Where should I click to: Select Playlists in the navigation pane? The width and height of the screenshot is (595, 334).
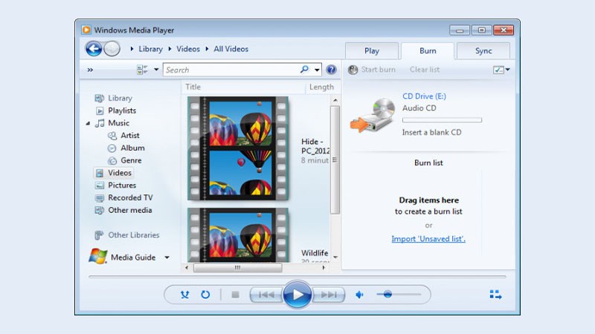click(x=122, y=111)
